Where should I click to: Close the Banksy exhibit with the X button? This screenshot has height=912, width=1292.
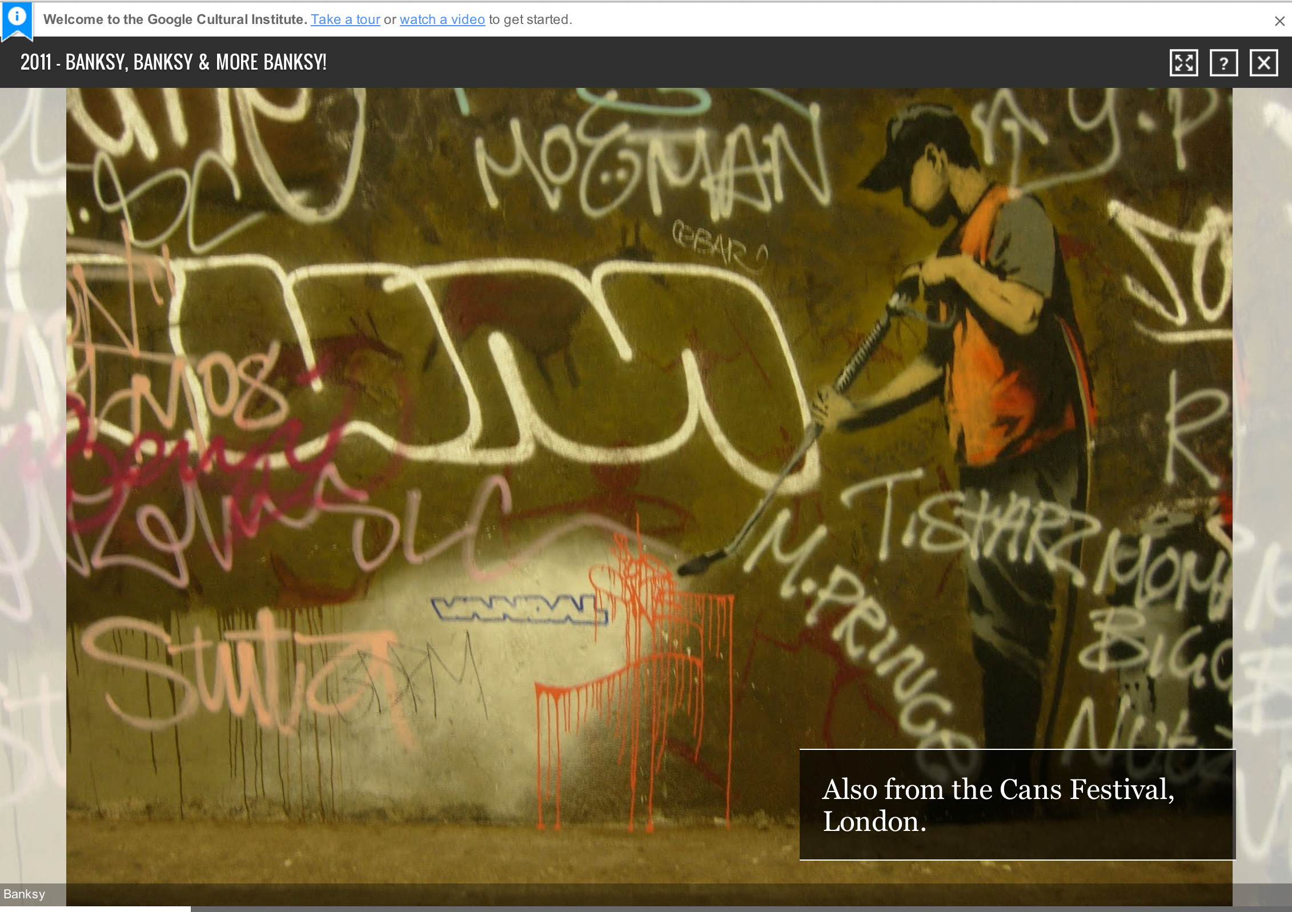(1263, 63)
